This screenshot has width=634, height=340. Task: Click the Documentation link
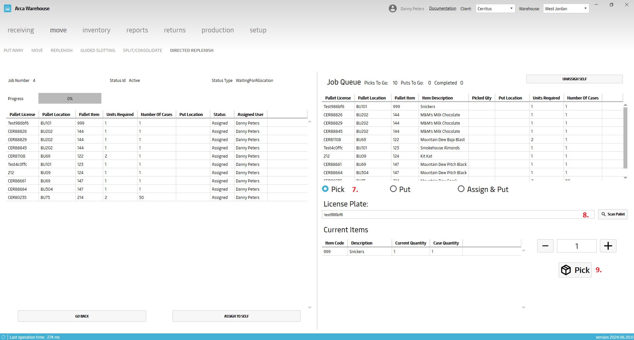443,8
